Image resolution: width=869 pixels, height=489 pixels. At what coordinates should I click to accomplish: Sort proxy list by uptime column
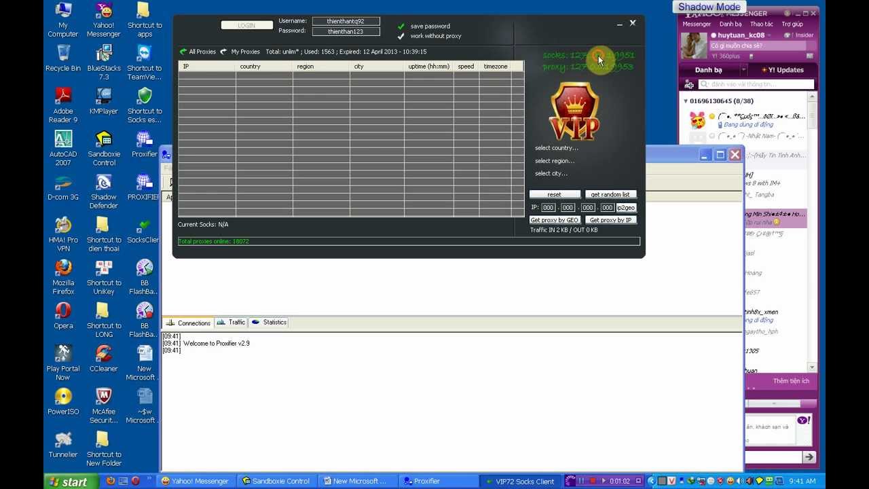428,67
